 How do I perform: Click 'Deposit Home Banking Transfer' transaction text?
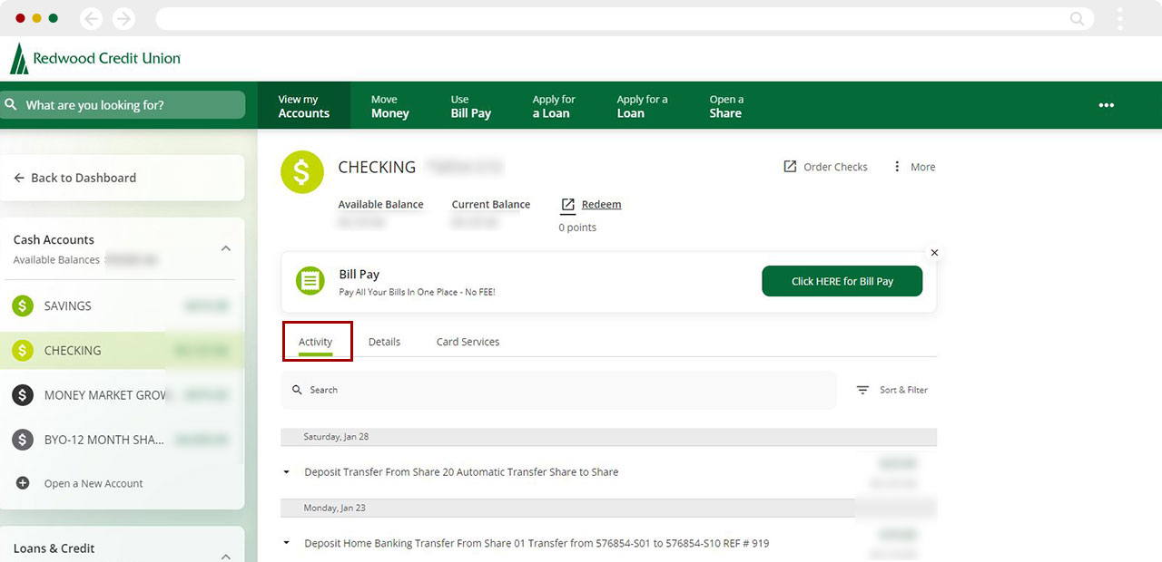coord(537,543)
